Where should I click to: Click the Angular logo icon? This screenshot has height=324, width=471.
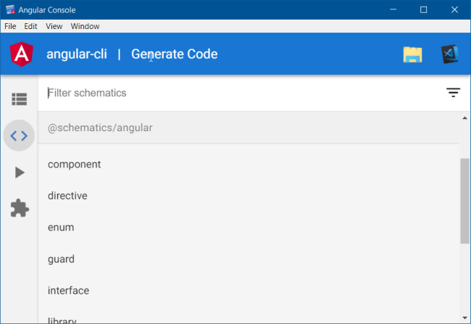click(x=21, y=54)
